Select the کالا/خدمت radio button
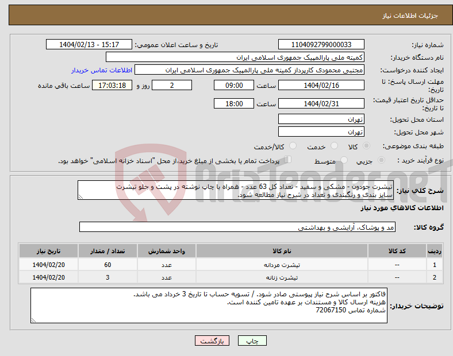453x356 pixels. click(x=293, y=146)
